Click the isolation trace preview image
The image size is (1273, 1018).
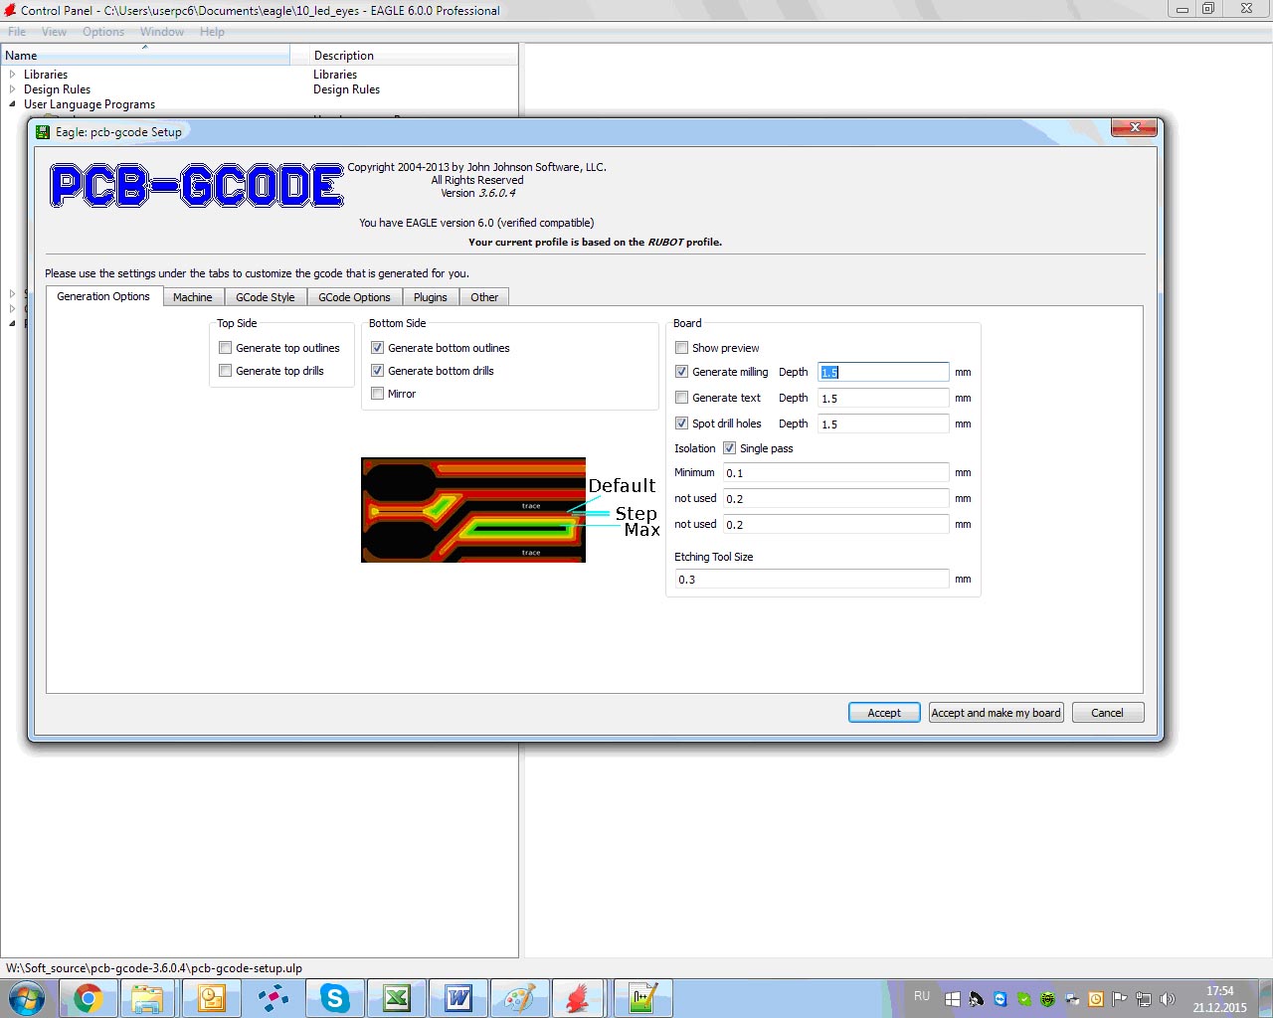click(473, 510)
